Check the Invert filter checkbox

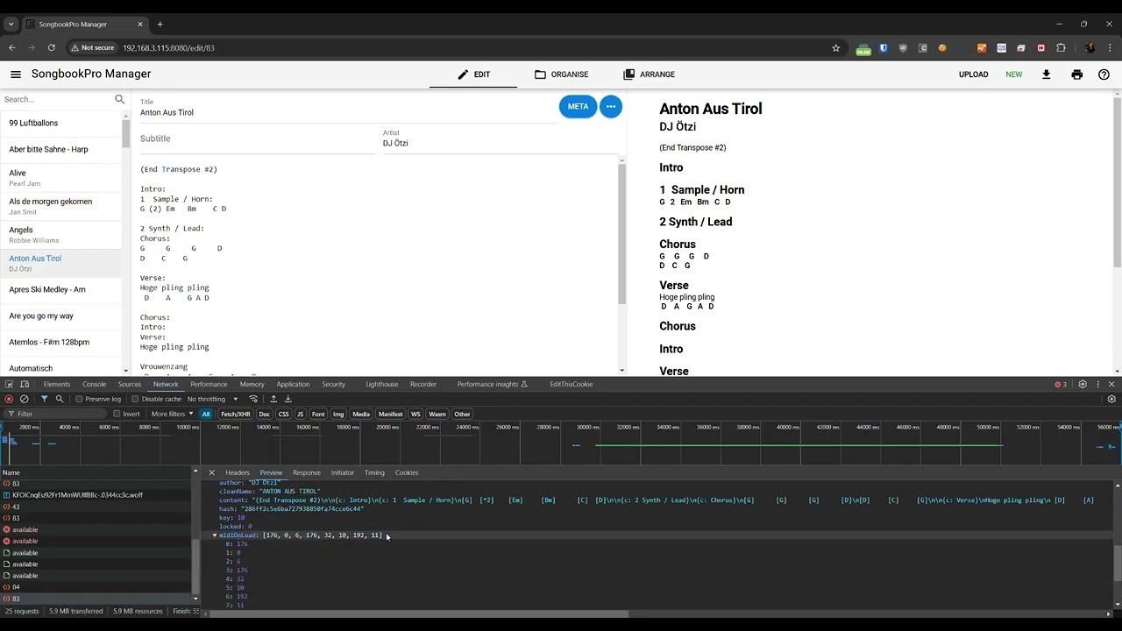click(117, 414)
